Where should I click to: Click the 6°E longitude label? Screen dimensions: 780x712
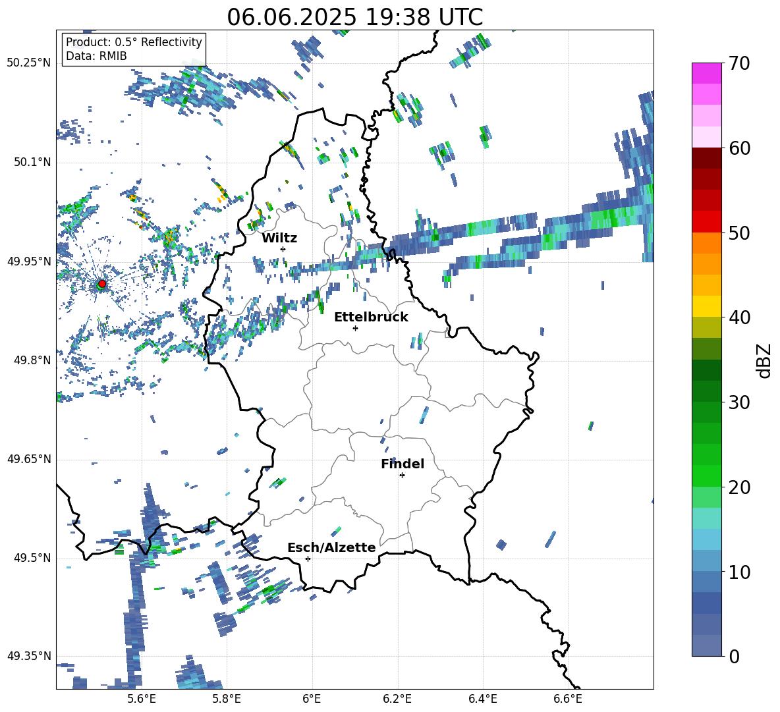tap(312, 699)
